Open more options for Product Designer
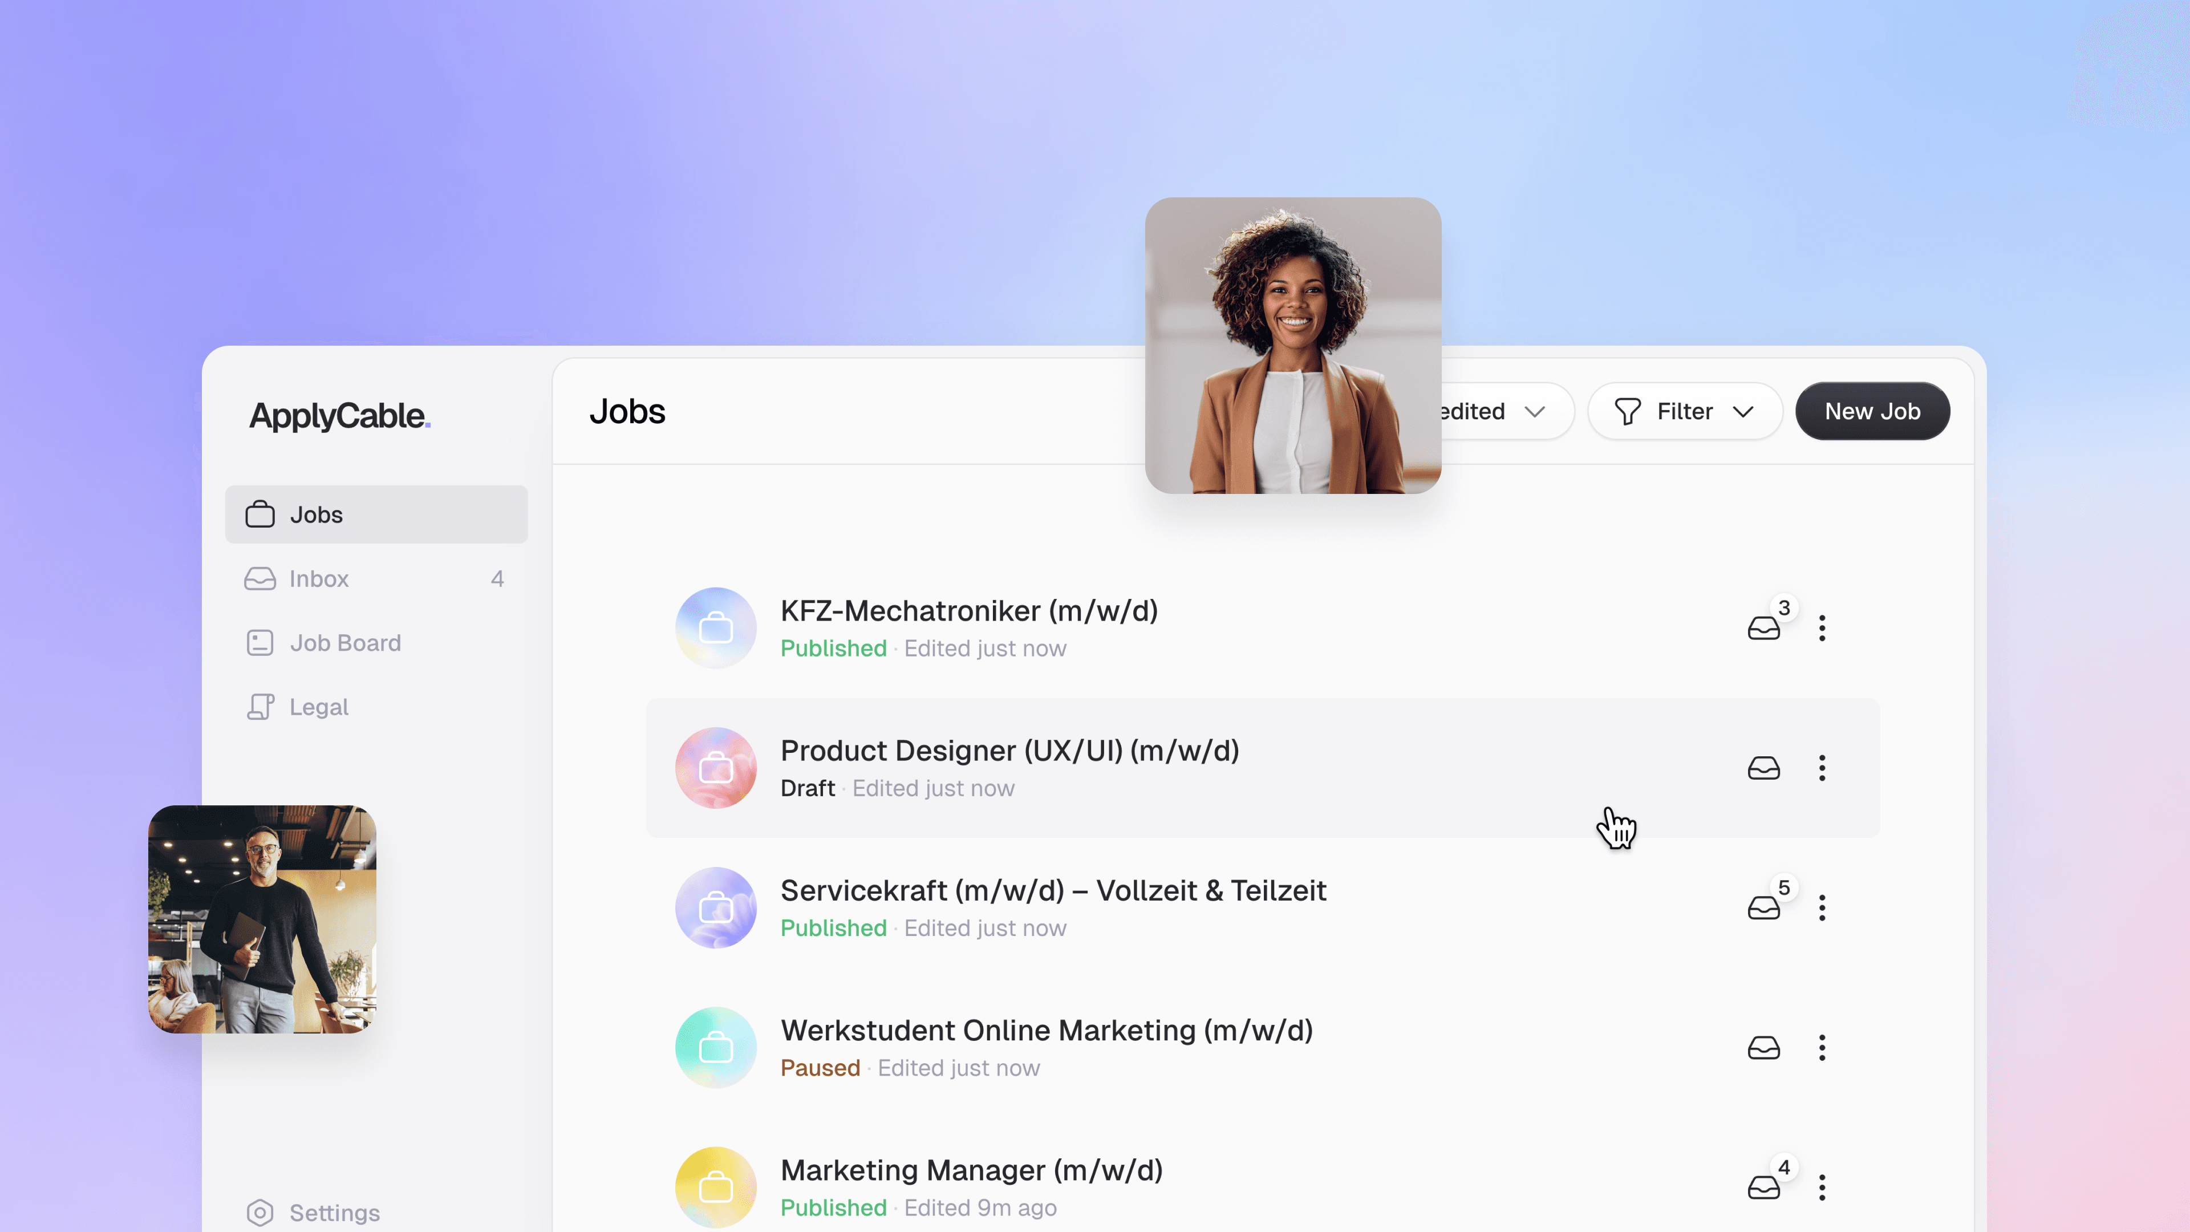The image size is (2190, 1232). 1822,768
